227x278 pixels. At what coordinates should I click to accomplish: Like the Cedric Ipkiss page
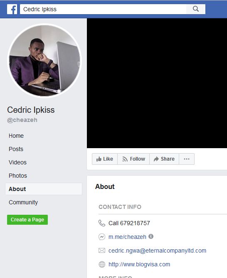105,159
